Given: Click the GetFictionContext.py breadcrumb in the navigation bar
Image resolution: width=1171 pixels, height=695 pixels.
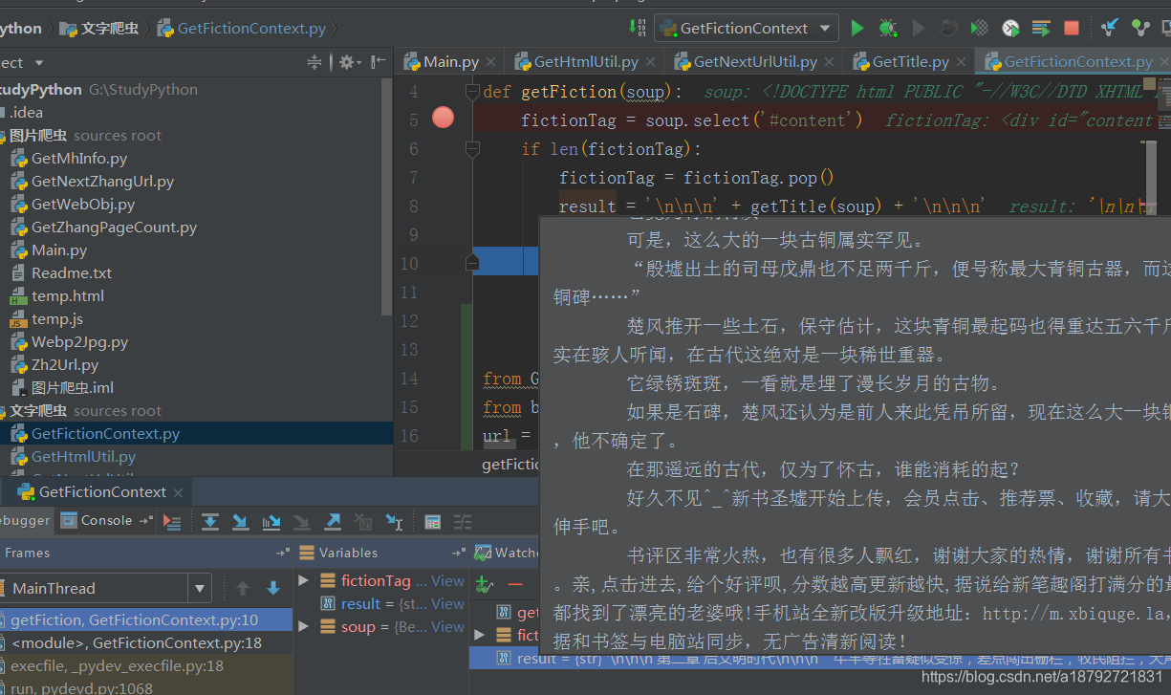Looking at the screenshot, I should (x=242, y=29).
